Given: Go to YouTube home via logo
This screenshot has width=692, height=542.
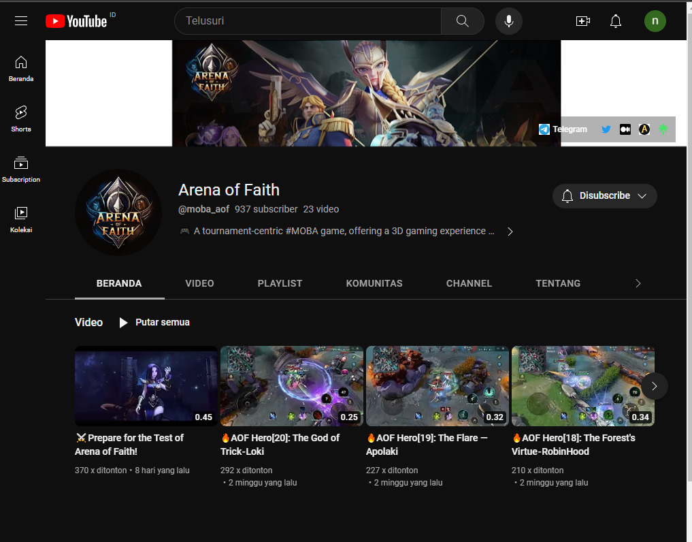Looking at the screenshot, I should [x=76, y=21].
